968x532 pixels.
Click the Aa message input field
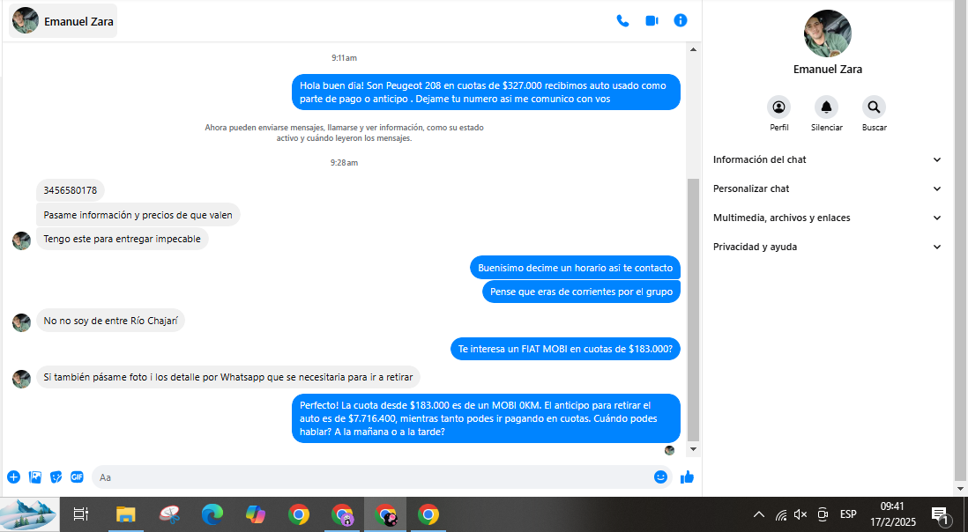370,477
